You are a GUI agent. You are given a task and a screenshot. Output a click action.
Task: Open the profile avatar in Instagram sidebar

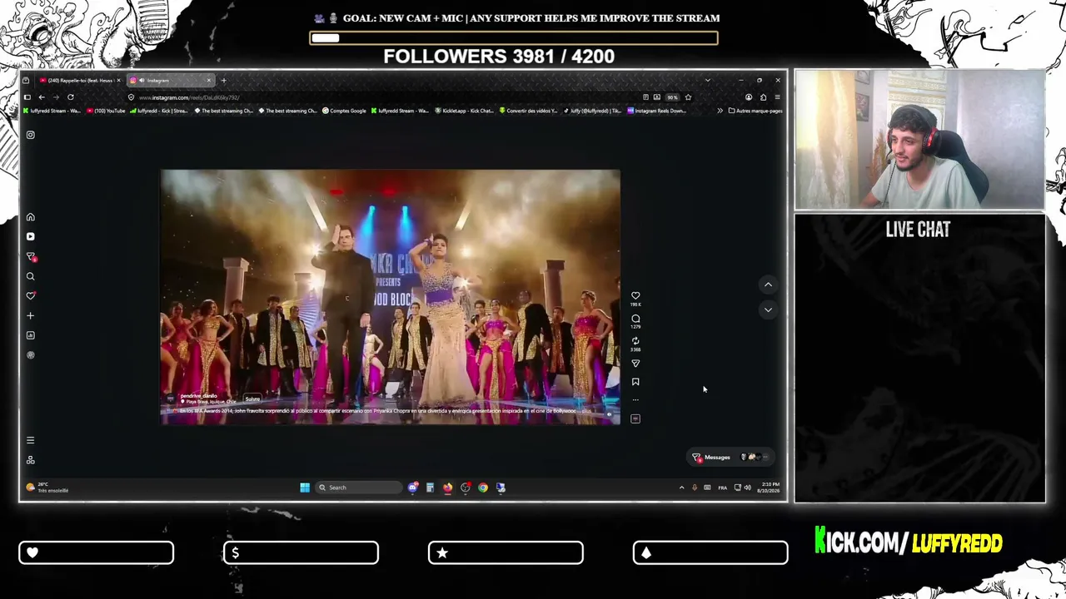(x=30, y=355)
